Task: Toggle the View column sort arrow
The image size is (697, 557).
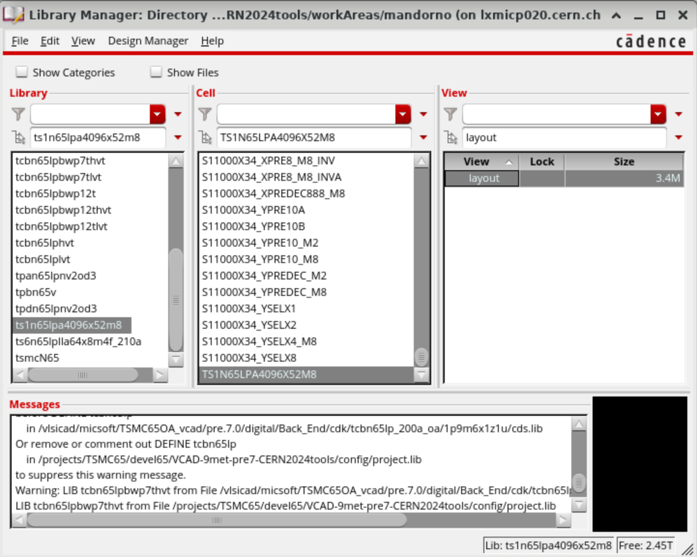Action: pos(509,162)
